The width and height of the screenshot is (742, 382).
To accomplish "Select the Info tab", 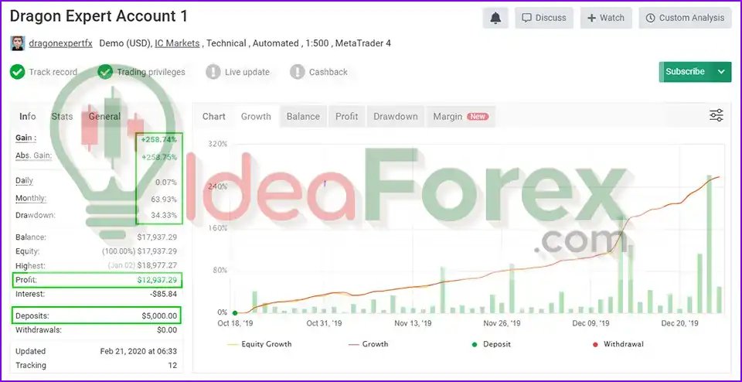I will point(28,117).
